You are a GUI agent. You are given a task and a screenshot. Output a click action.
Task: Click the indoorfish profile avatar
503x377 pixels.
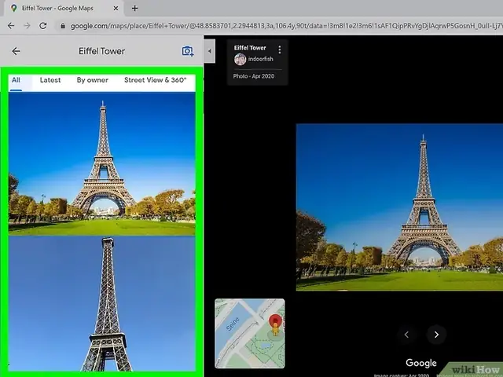click(240, 60)
